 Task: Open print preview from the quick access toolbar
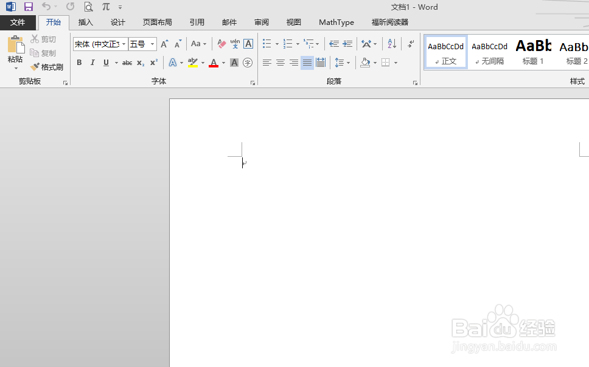[x=88, y=7]
